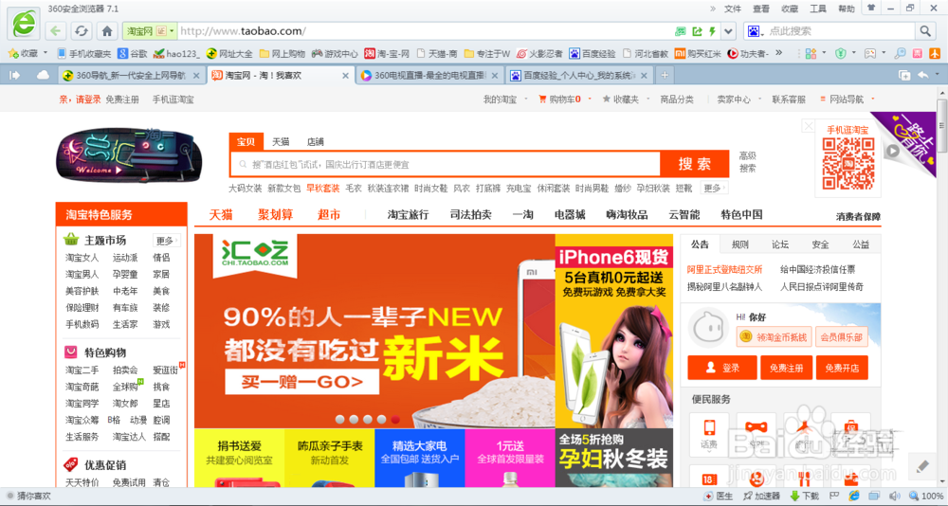The image size is (948, 506).
Task: Click the Taobao search input field
Action: (445, 164)
